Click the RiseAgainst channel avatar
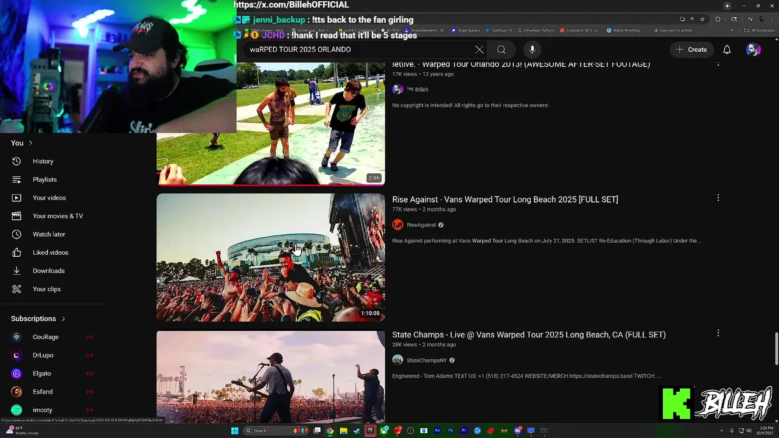Screen dimensions: 779x438 tap(398, 225)
